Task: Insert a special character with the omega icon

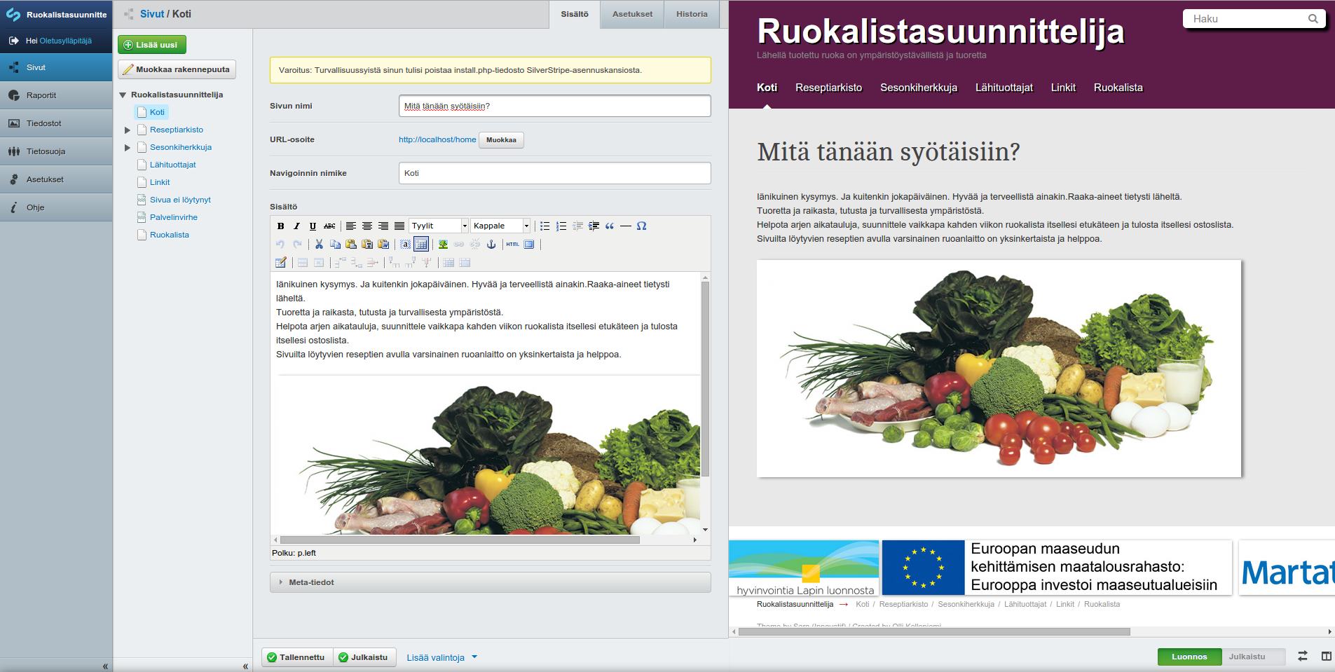Action: coord(641,226)
